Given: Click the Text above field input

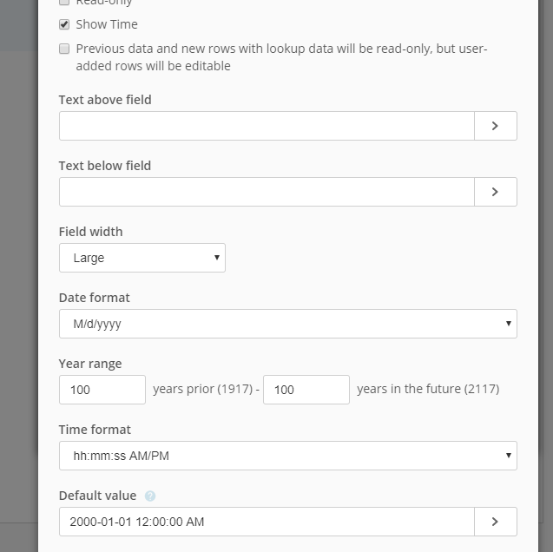Looking at the screenshot, I should coord(267,126).
